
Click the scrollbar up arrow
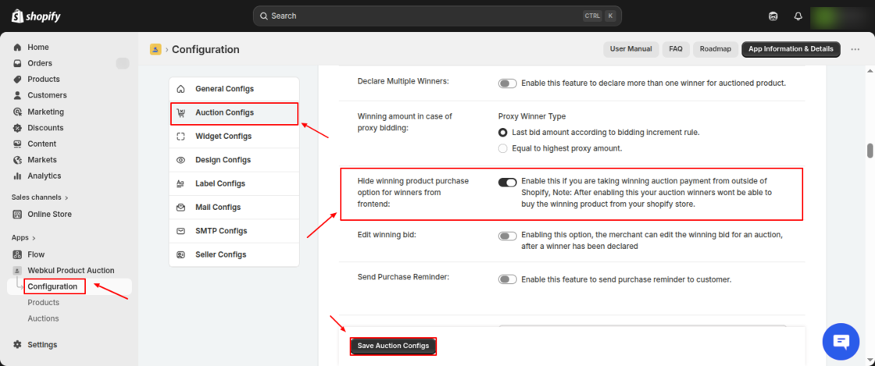coord(870,71)
